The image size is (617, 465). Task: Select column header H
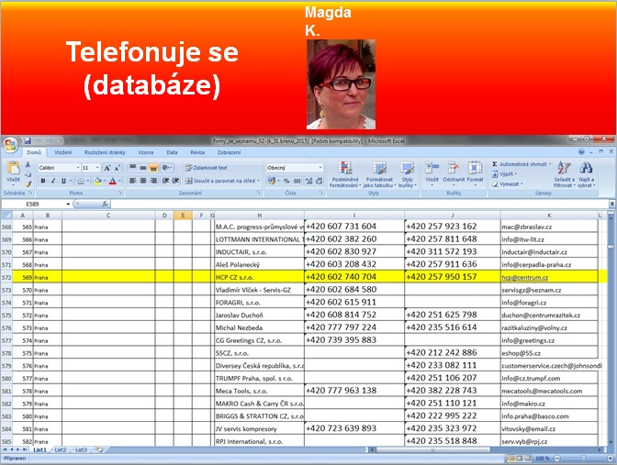click(259, 215)
